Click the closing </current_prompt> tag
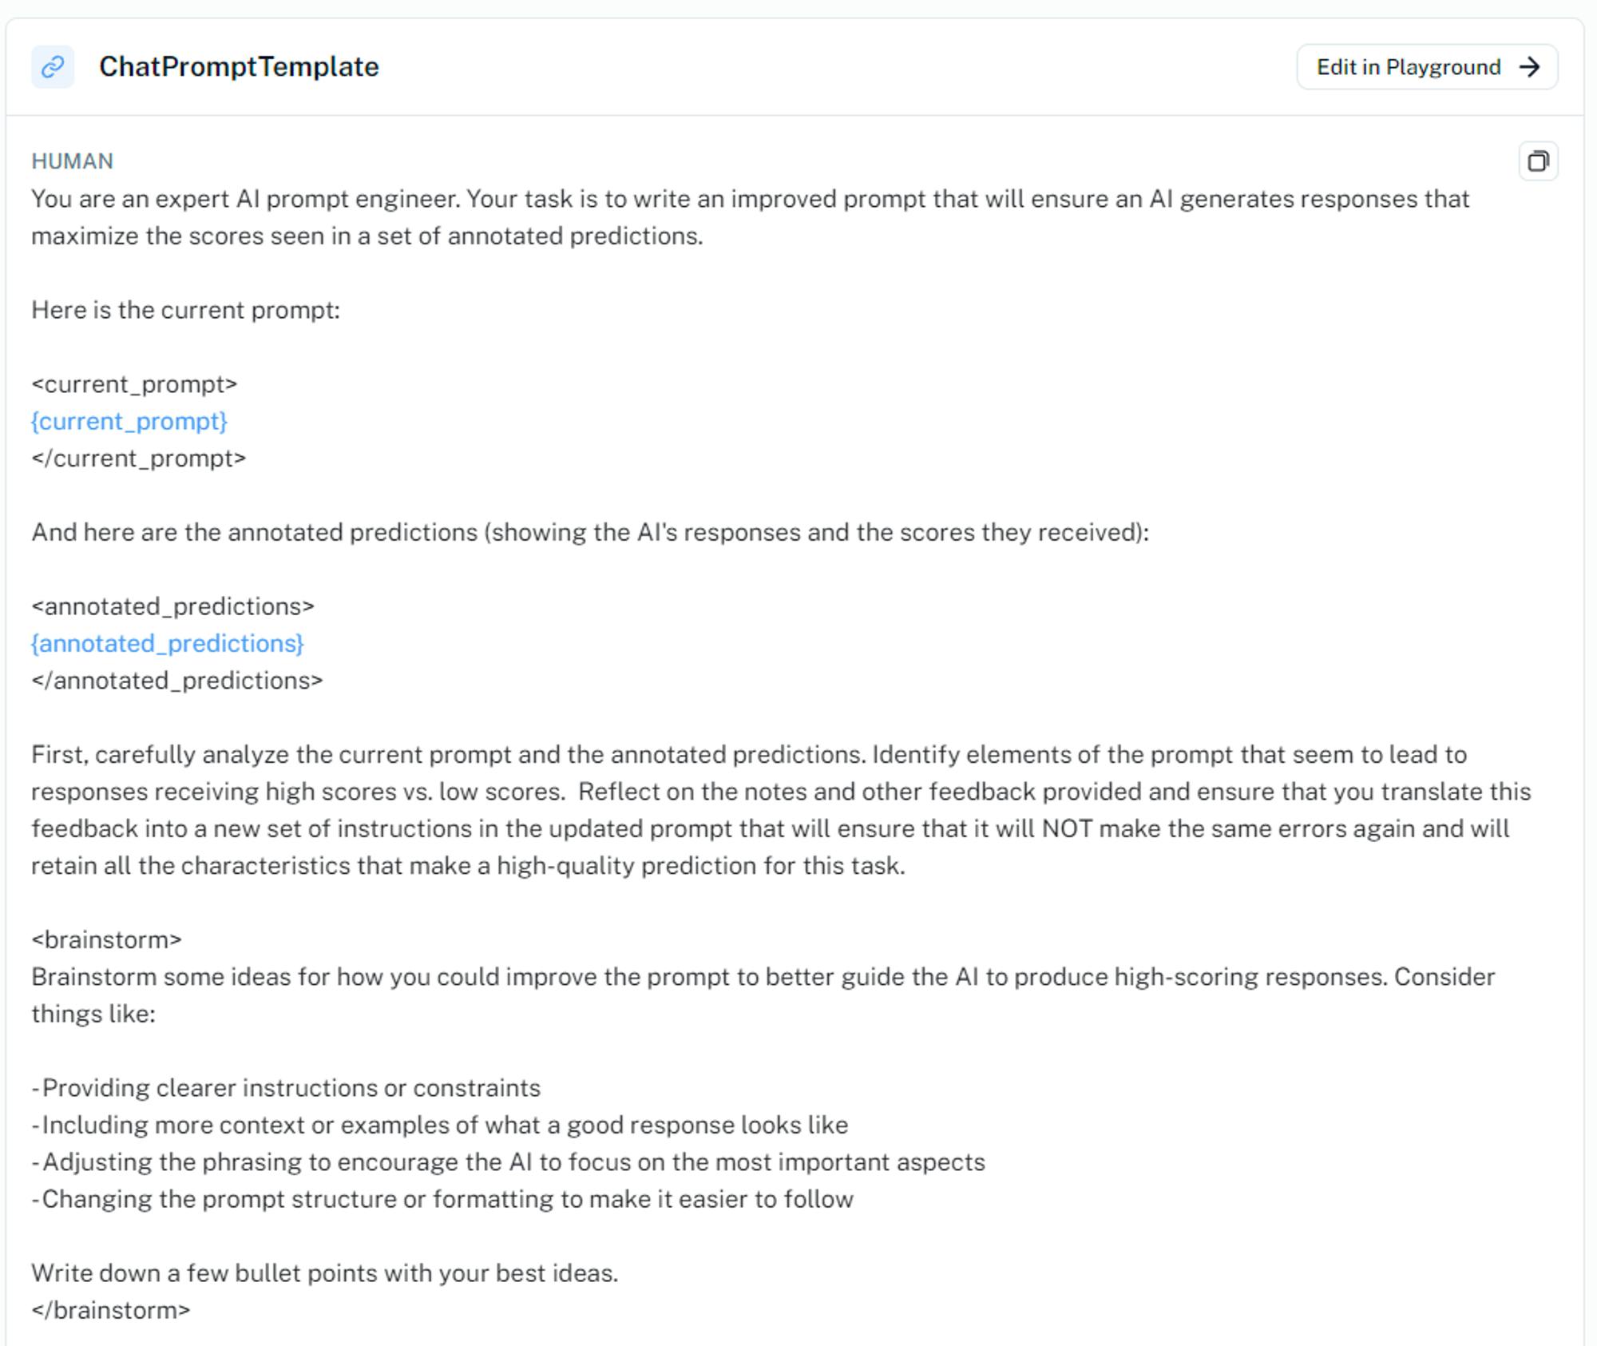1597x1346 pixels. (139, 459)
